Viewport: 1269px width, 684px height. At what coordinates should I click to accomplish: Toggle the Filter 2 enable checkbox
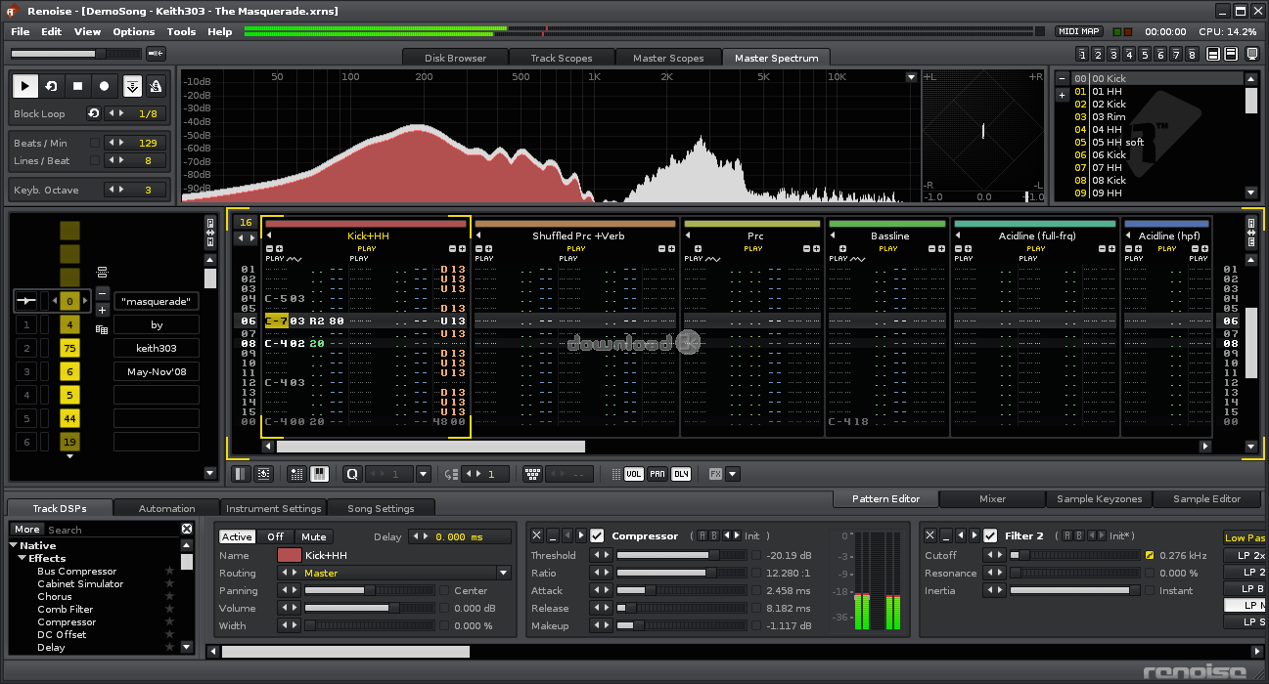tap(990, 535)
